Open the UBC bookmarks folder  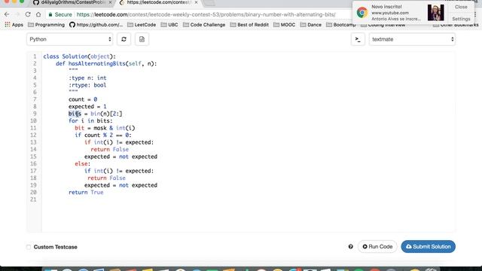pos(169,25)
